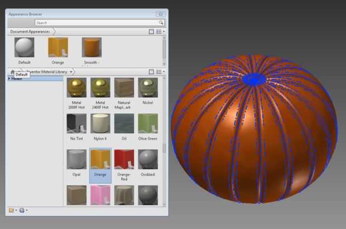The width and height of the screenshot is (346, 229).
Task: Select the pink appearance in bottom row
Action: (x=100, y=195)
